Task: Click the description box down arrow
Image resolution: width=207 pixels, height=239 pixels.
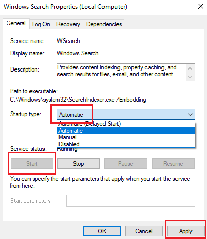Action: pyautogui.click(x=190, y=77)
